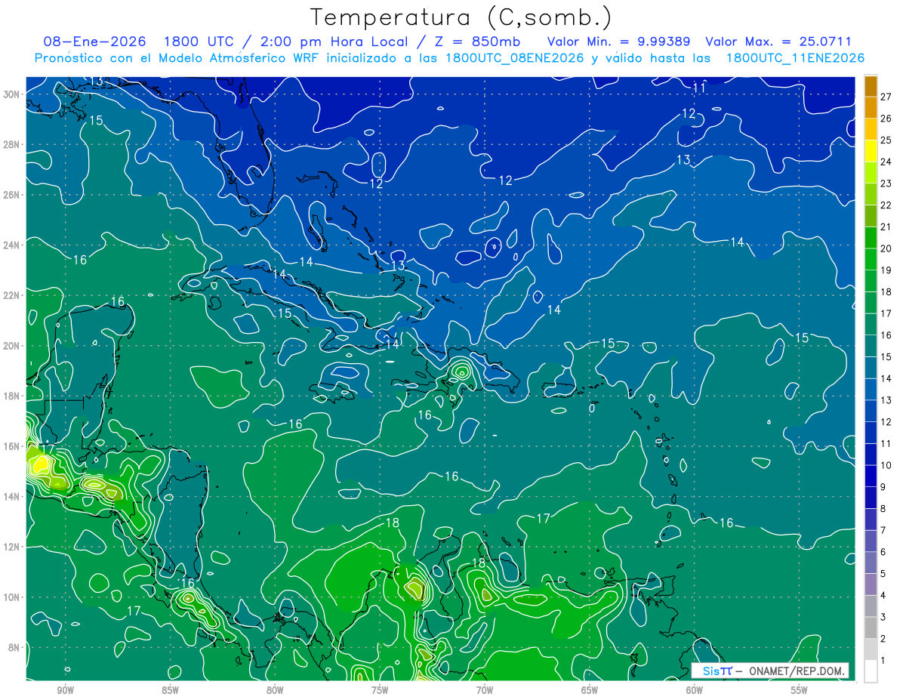Click the 65W longitude axis label
This screenshot has width=906, height=700.
point(590,690)
